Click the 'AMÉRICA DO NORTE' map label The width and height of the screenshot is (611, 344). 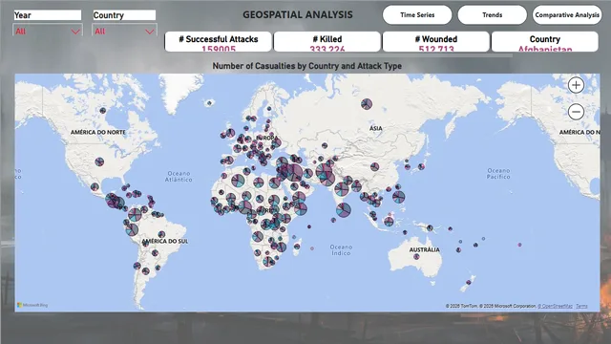pos(98,132)
